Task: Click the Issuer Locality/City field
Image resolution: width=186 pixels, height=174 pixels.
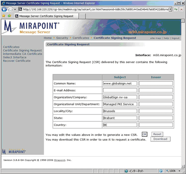Action: (156, 111)
